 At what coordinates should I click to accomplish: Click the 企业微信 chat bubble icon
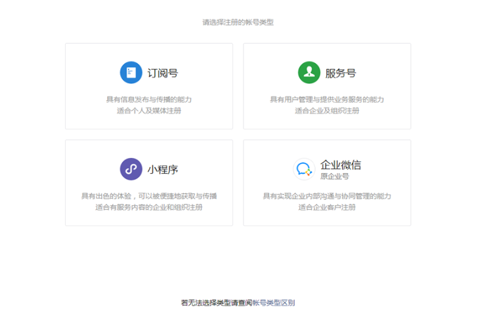click(303, 169)
